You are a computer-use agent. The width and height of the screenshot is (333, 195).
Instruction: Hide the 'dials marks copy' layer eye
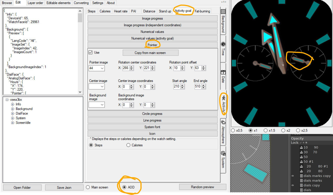click(x=293, y=176)
